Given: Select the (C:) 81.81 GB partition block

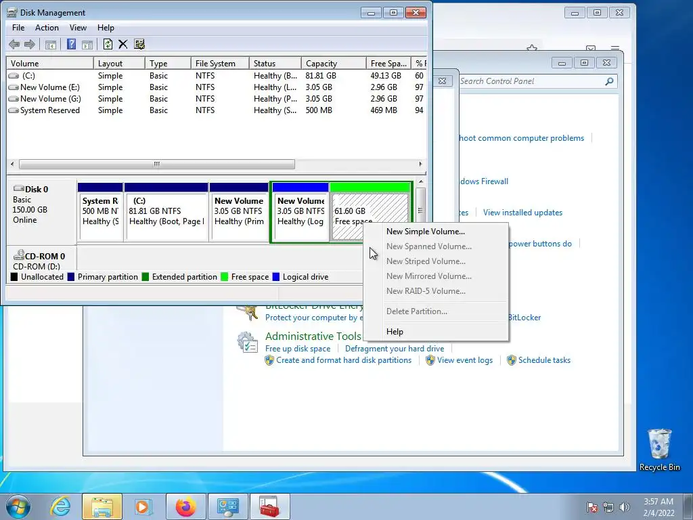Looking at the screenshot, I should tap(166, 211).
